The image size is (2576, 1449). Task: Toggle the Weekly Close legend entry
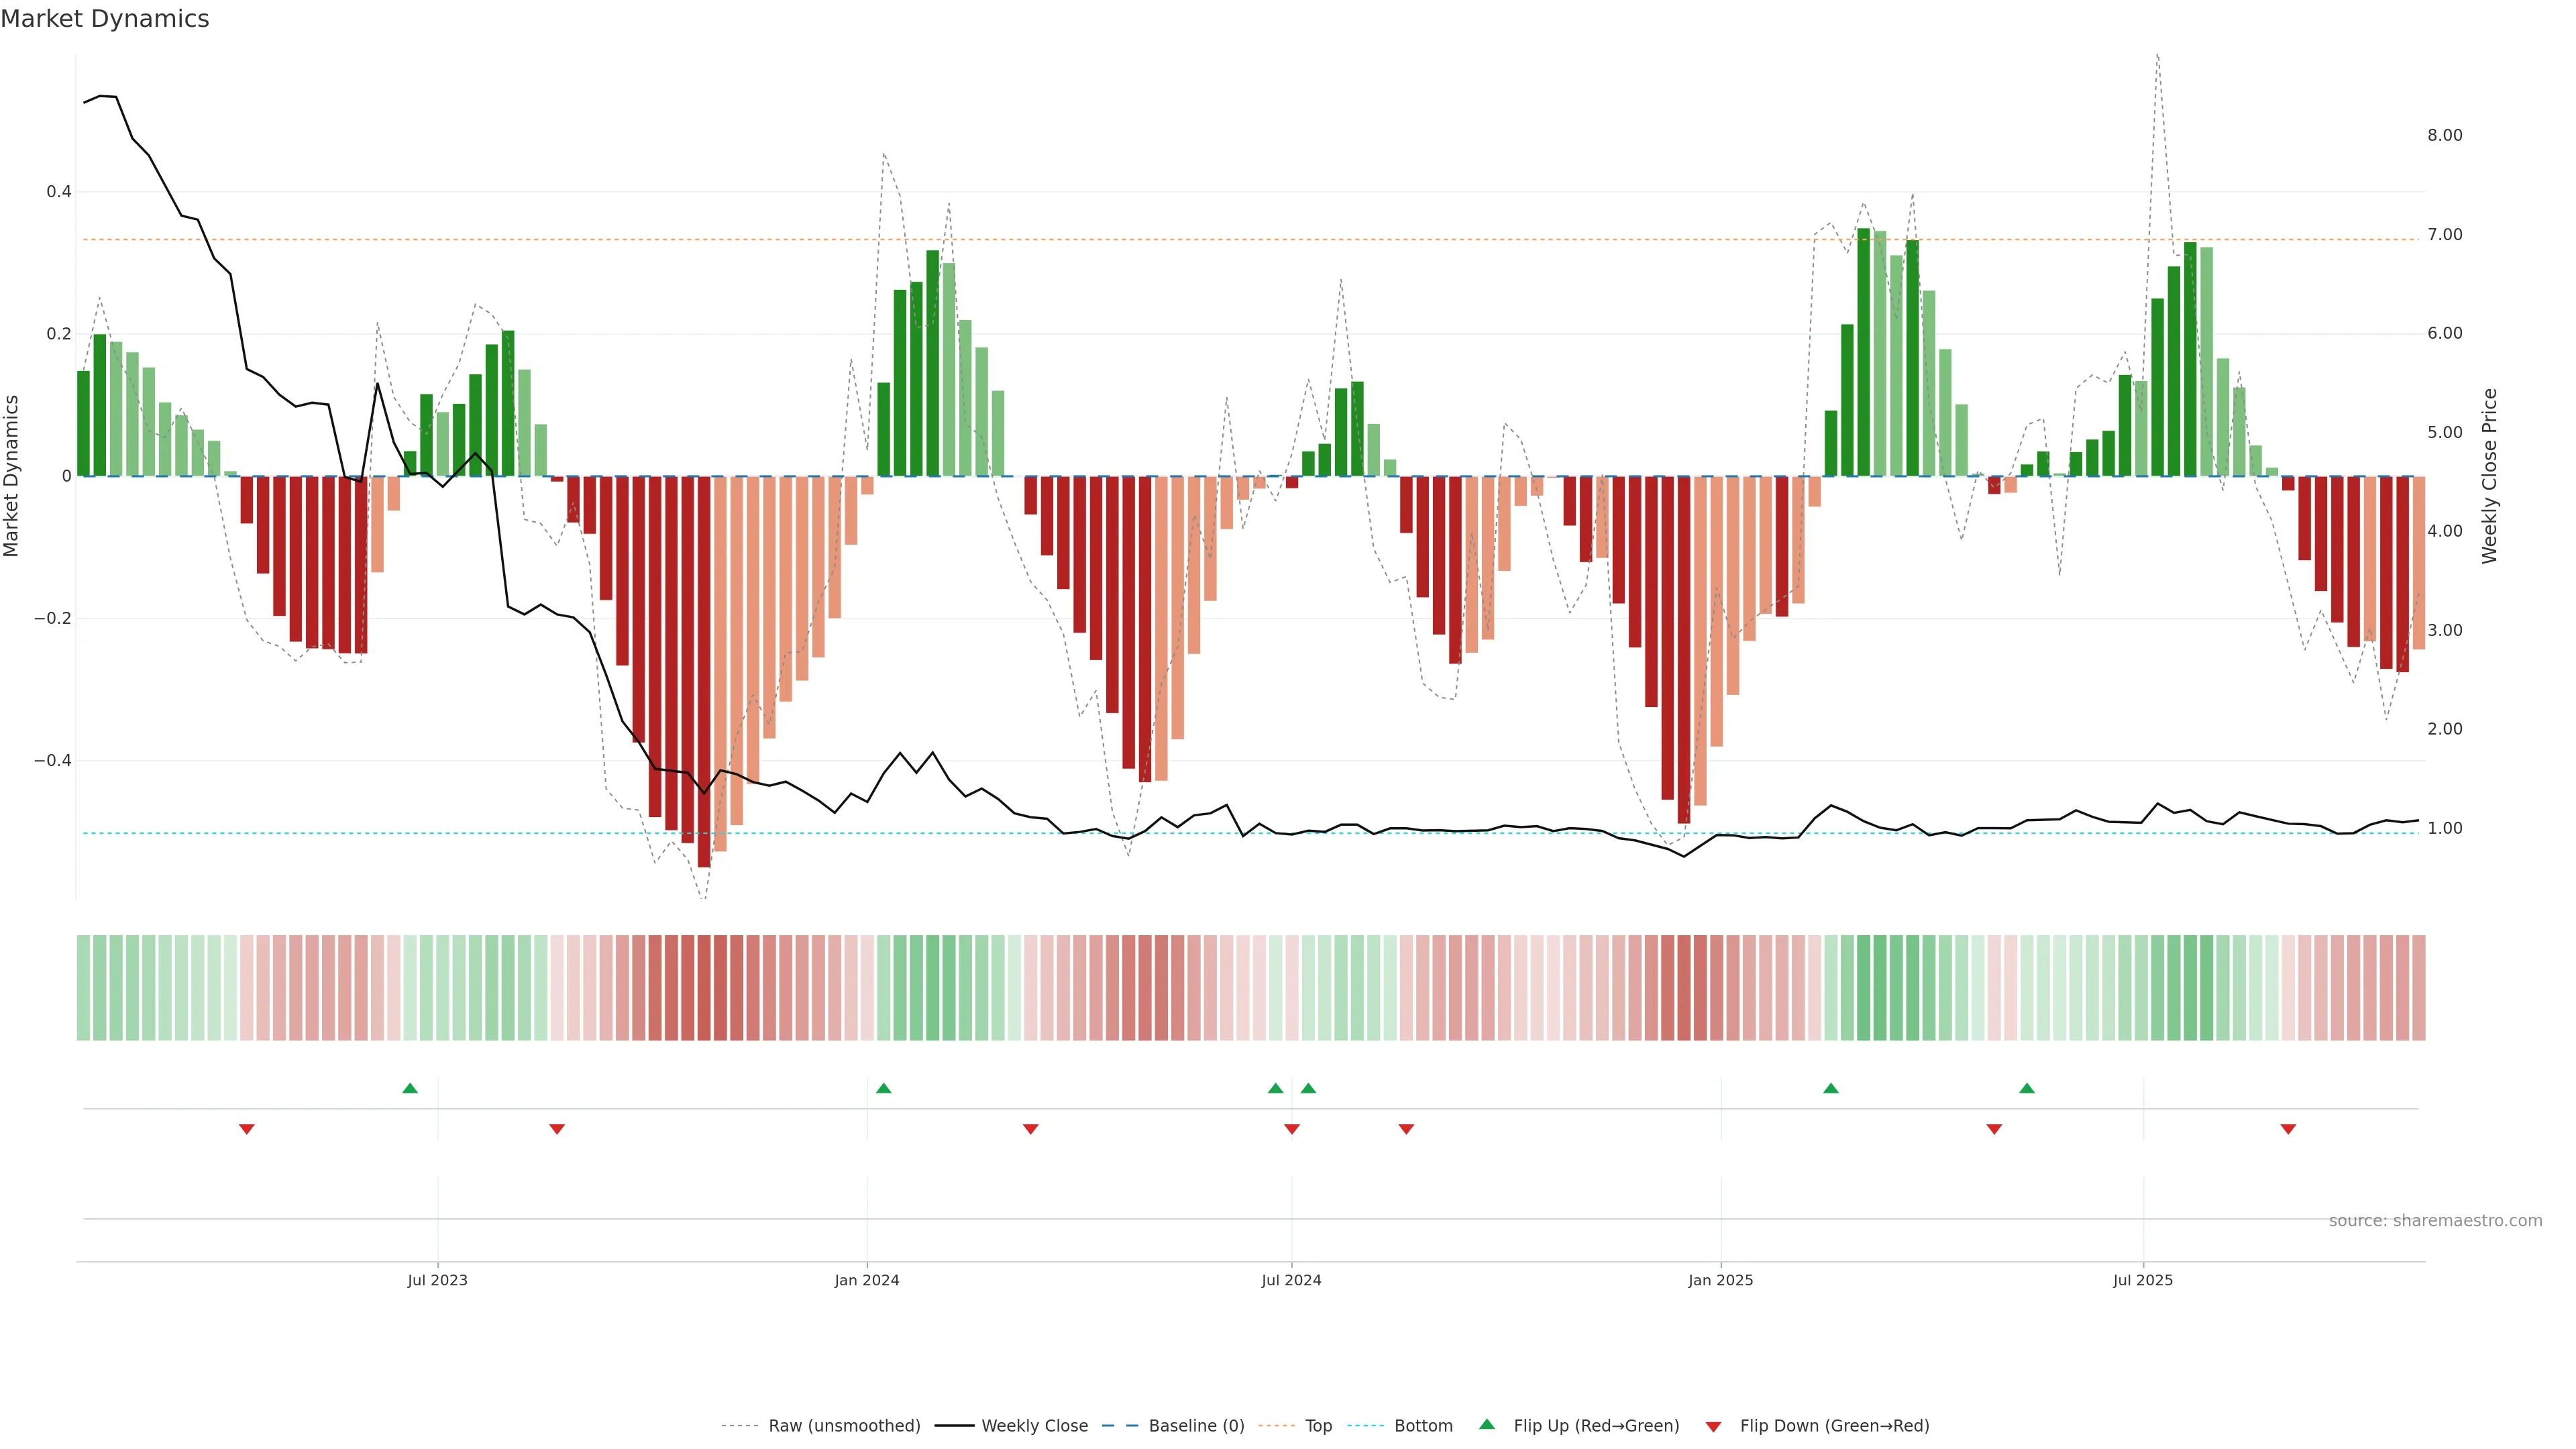[1034, 1426]
